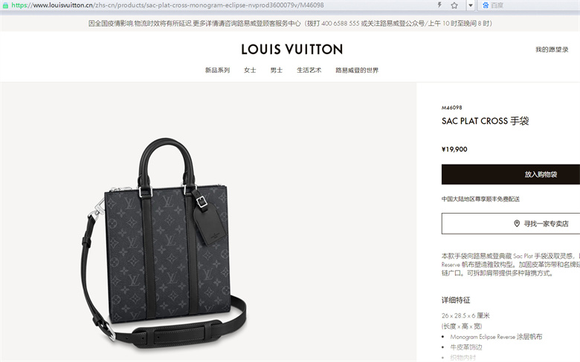This screenshot has height=362, width=580.
Task: Click the location pin icon in store finder
Action: [517, 223]
